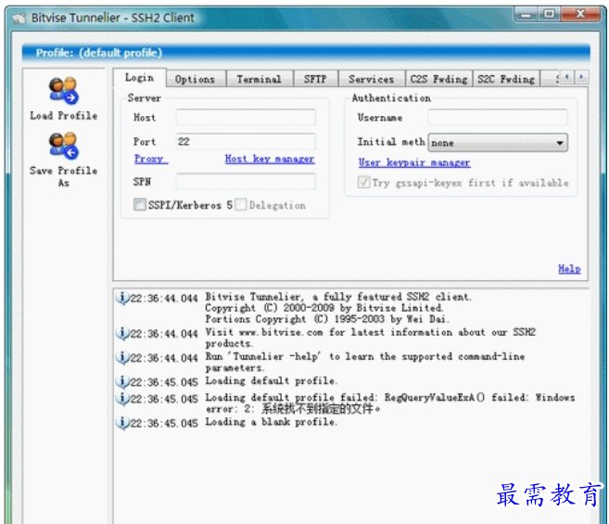The image size is (609, 524).
Task: Open the SFTP tab
Action: 315,80
